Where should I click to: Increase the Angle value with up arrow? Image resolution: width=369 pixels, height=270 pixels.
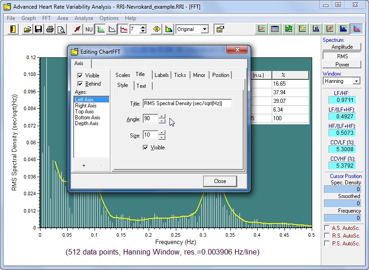click(162, 117)
